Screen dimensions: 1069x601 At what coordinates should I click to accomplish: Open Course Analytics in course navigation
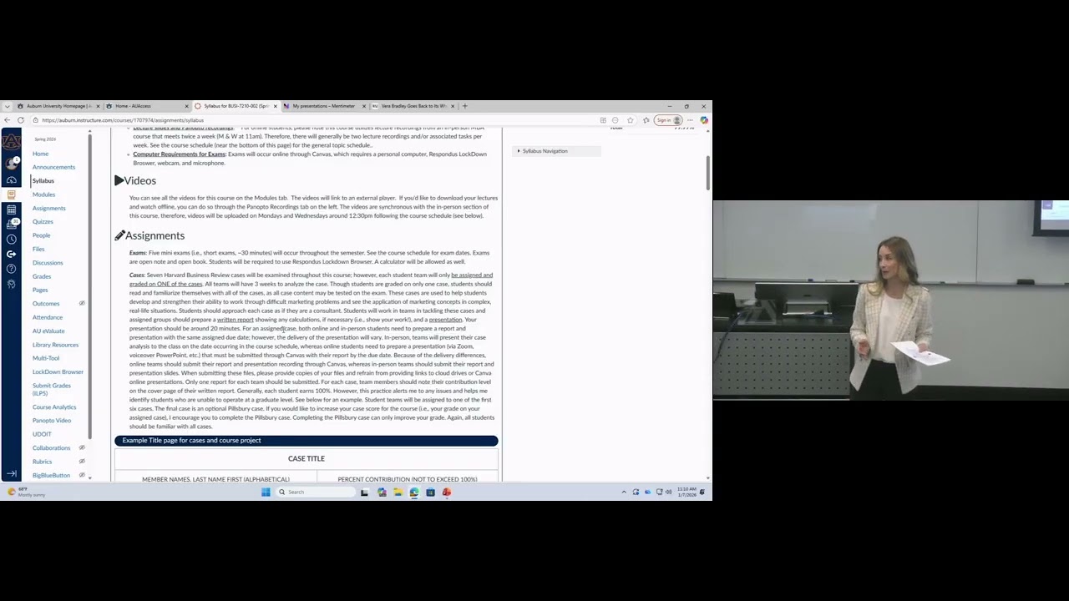(54, 407)
